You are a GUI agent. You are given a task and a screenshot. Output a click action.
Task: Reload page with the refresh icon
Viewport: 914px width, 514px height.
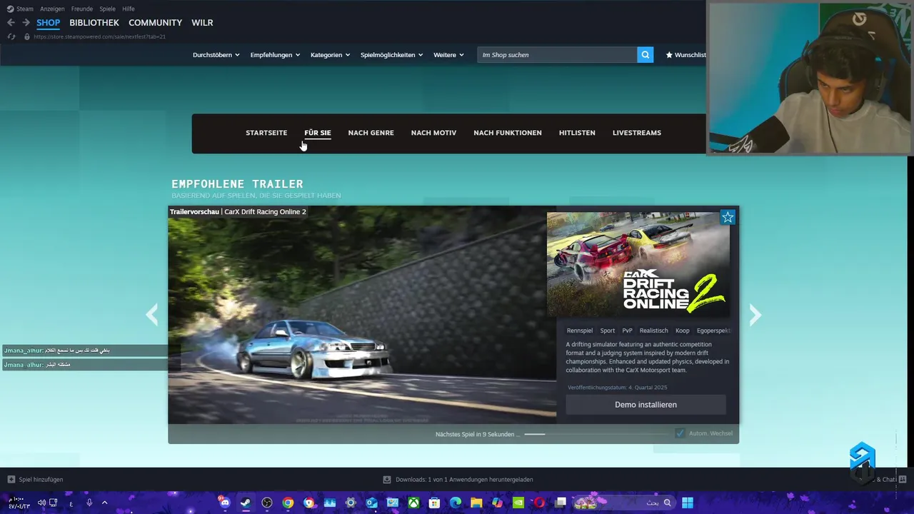coord(11,36)
